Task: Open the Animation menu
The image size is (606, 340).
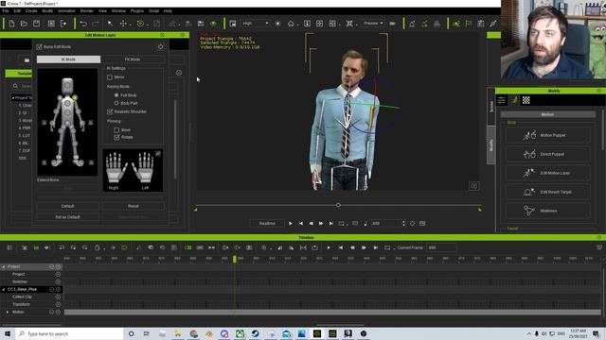Action: click(66, 10)
